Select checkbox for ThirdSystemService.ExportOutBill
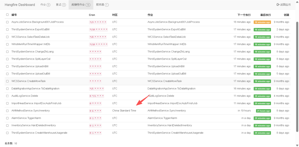 pos(7,29)
